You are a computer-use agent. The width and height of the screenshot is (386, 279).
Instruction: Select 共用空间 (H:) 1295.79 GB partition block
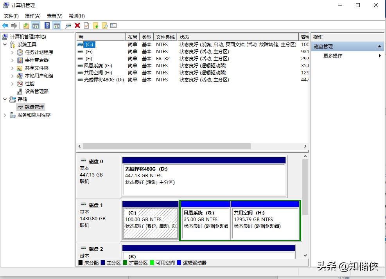265,220
